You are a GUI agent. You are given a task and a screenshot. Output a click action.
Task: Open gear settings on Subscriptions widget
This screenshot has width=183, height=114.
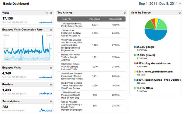click(51, 102)
